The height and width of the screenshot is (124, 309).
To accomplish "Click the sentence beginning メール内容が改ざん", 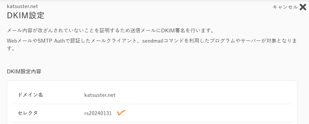I will coord(110,31).
